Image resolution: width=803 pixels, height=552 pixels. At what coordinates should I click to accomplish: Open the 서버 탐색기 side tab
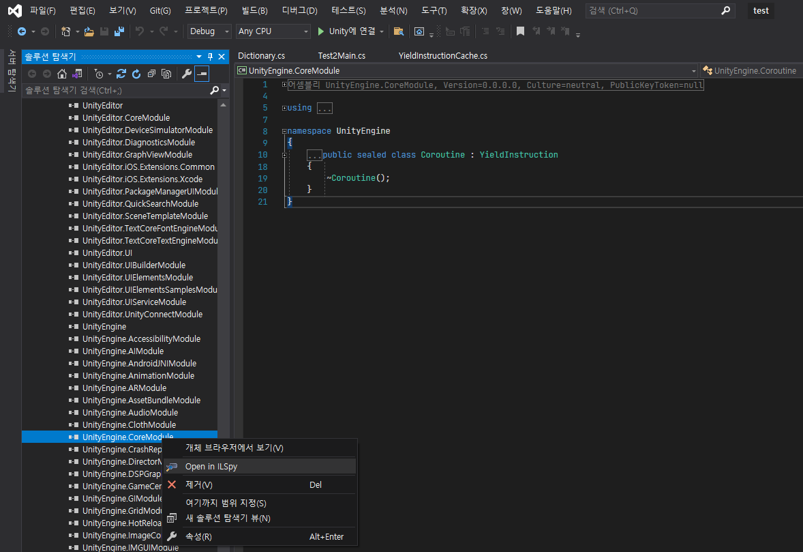click(x=12, y=71)
